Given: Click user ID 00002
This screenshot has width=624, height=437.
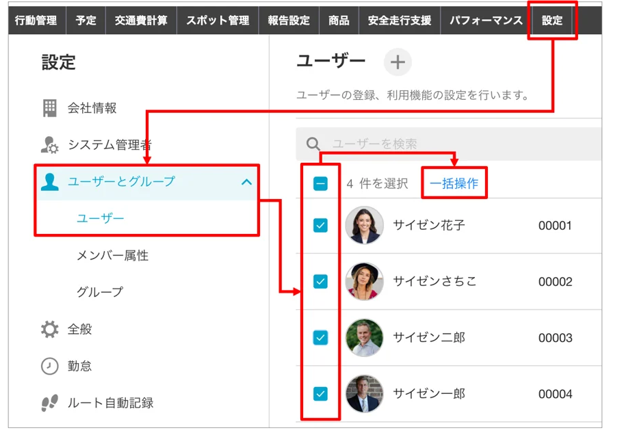Looking at the screenshot, I should (555, 282).
